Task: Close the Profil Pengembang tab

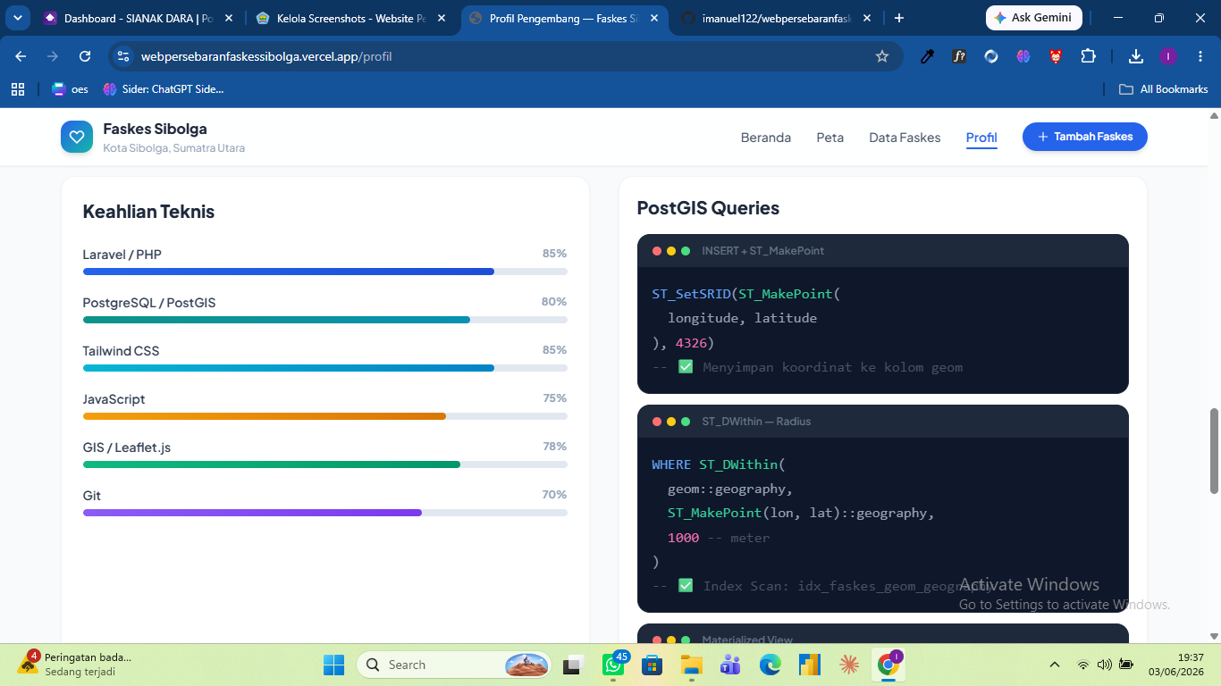Action: click(x=653, y=18)
